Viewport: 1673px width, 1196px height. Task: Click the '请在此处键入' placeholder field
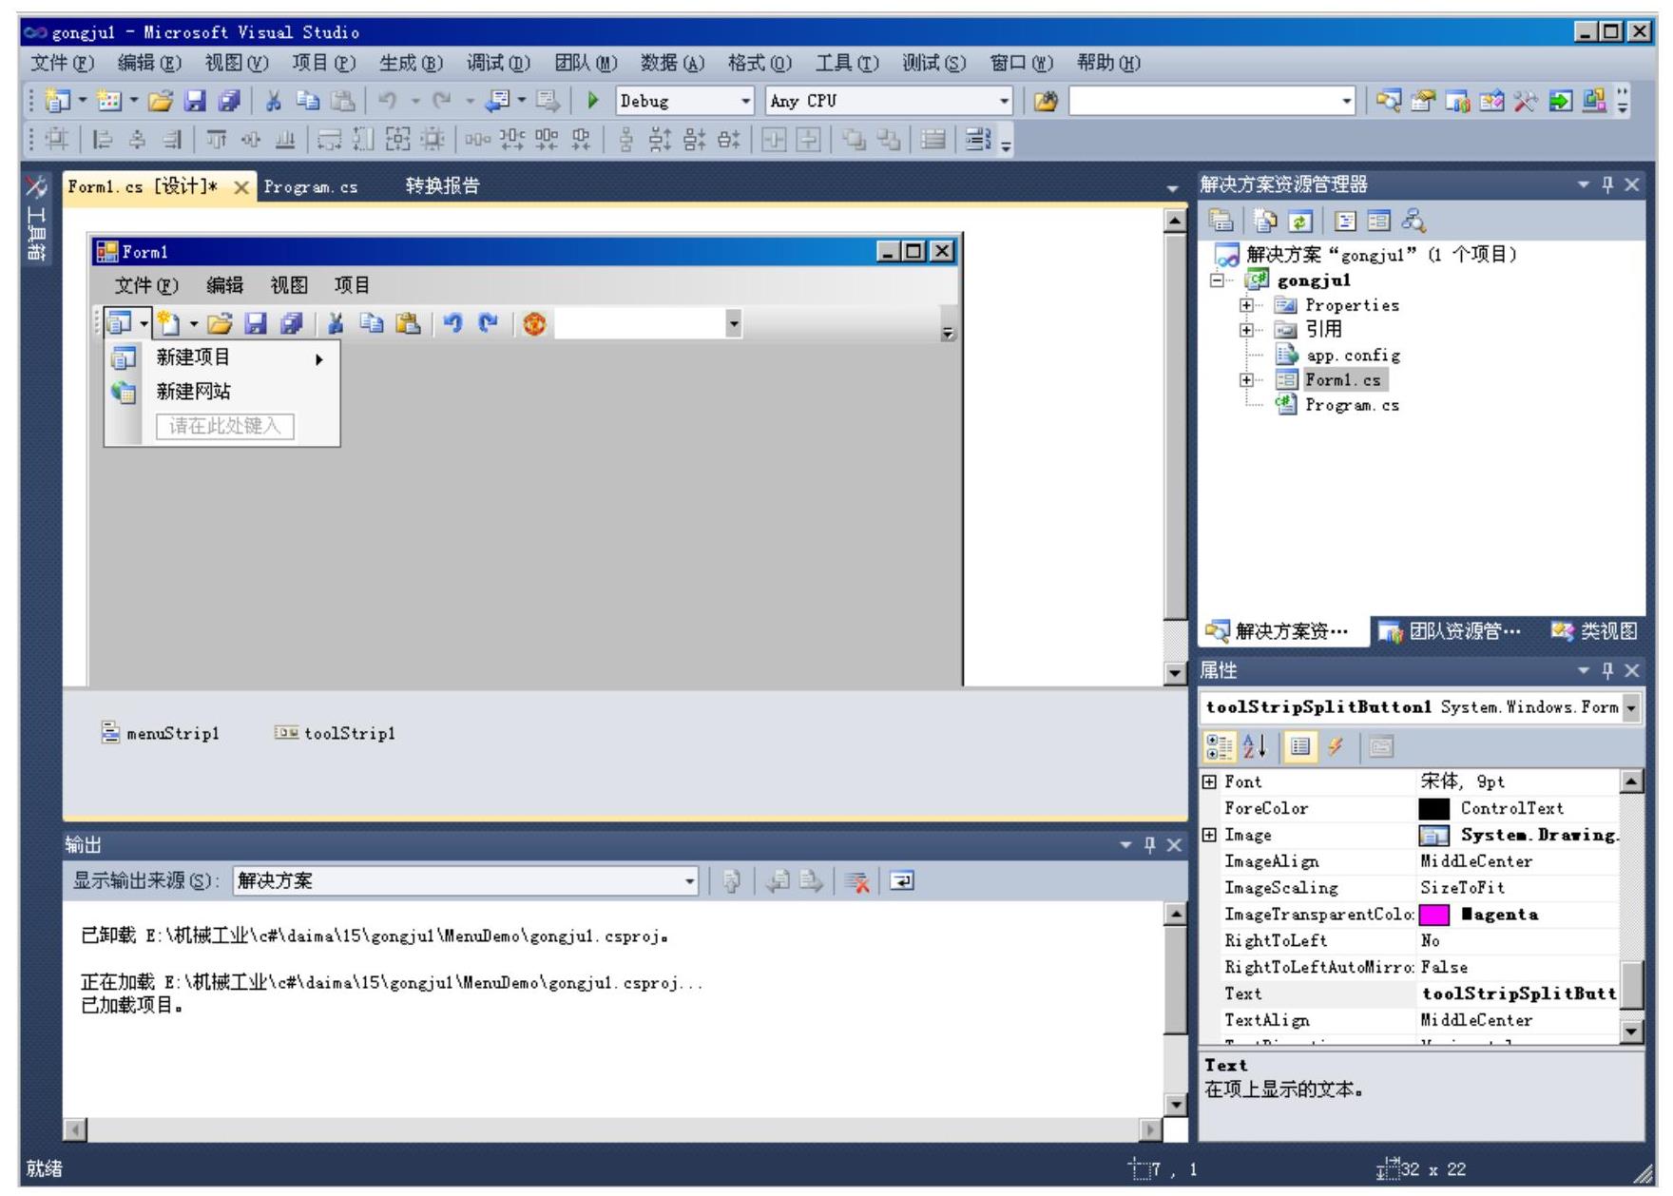[x=225, y=426]
